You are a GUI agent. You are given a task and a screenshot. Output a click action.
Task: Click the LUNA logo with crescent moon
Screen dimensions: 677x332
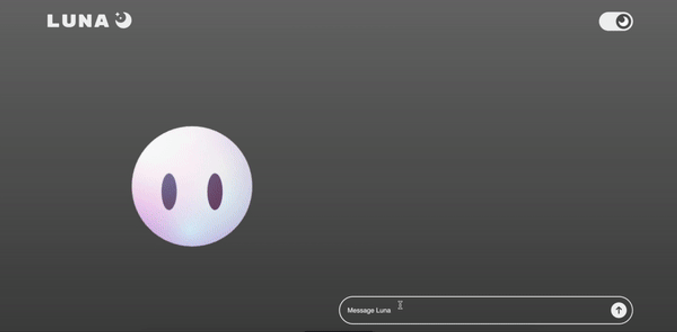click(x=89, y=21)
